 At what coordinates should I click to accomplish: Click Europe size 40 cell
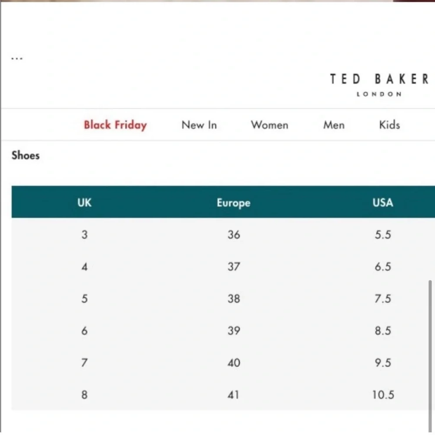click(x=233, y=362)
